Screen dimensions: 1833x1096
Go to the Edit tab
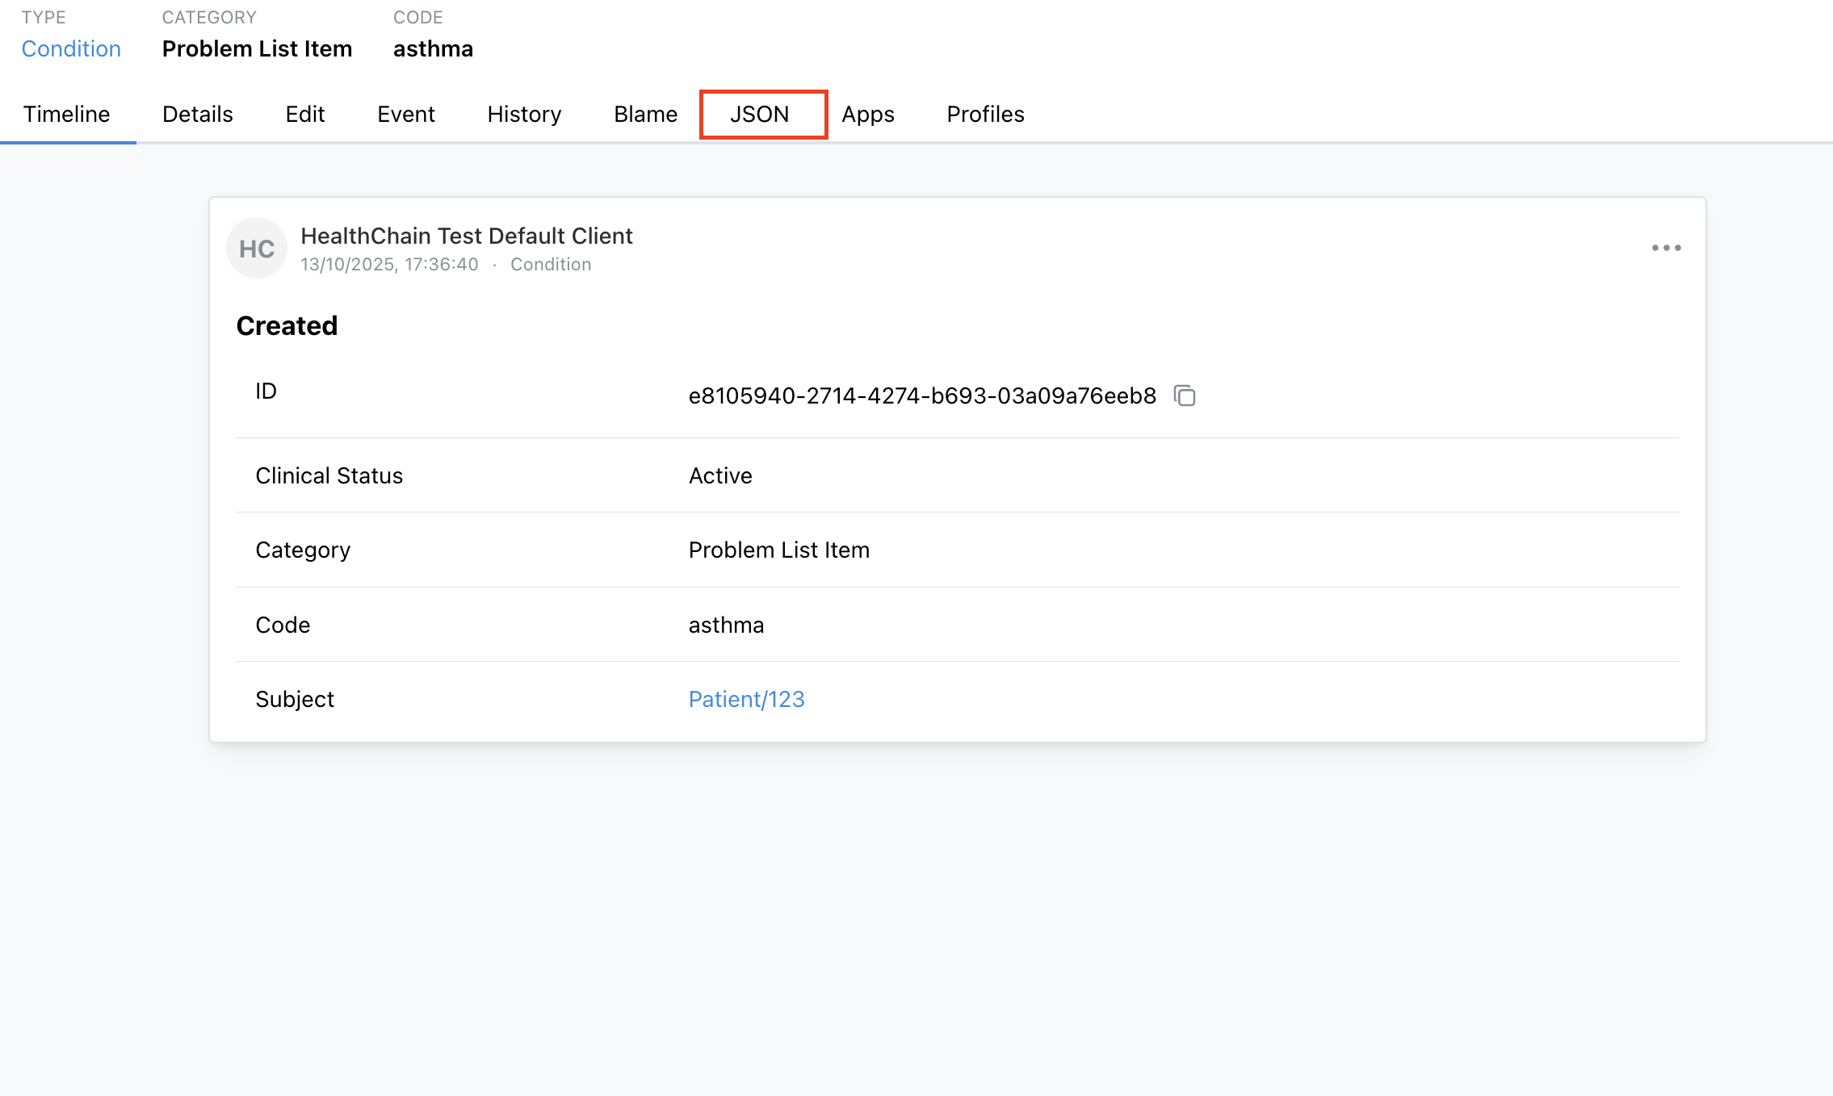(305, 114)
